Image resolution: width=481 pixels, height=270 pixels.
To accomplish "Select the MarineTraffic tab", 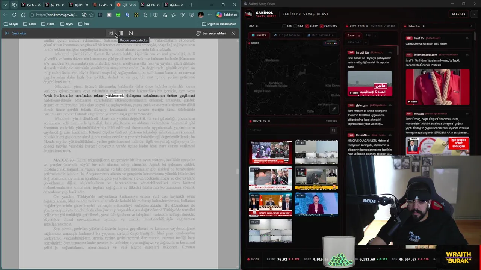I will [x=321, y=35].
